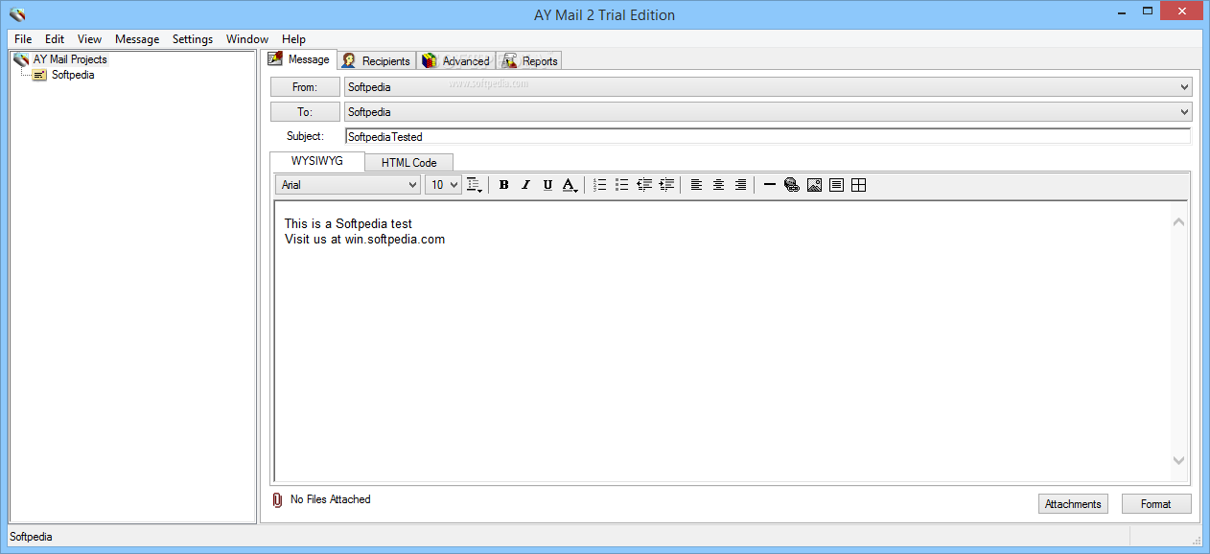Screen dimensions: 1210x554
Task: Increase paragraph indent
Action: click(x=666, y=185)
